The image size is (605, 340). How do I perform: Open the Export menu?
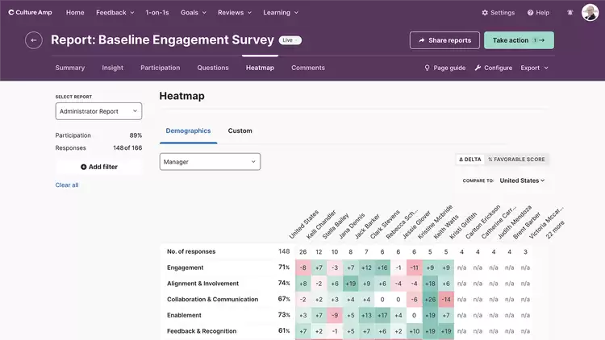coord(534,68)
